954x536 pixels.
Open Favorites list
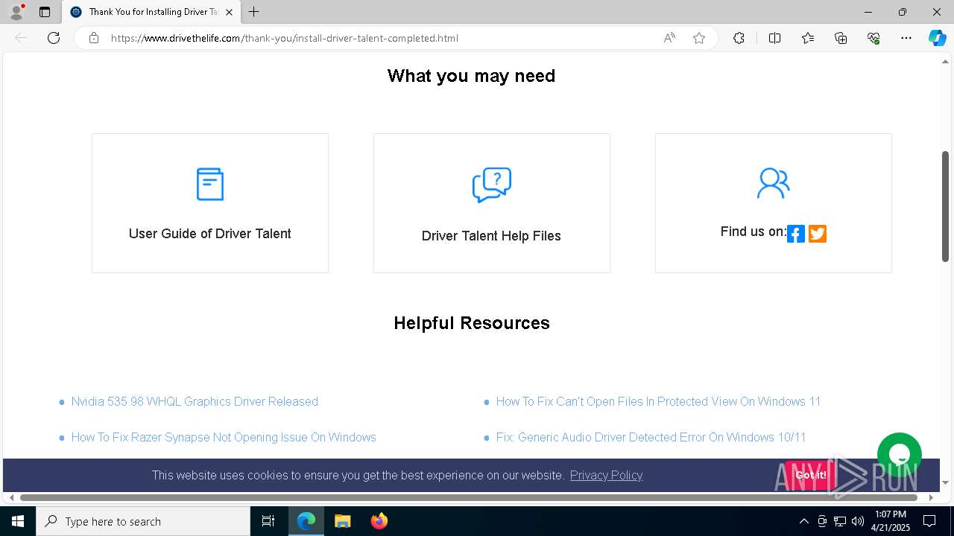coord(808,38)
